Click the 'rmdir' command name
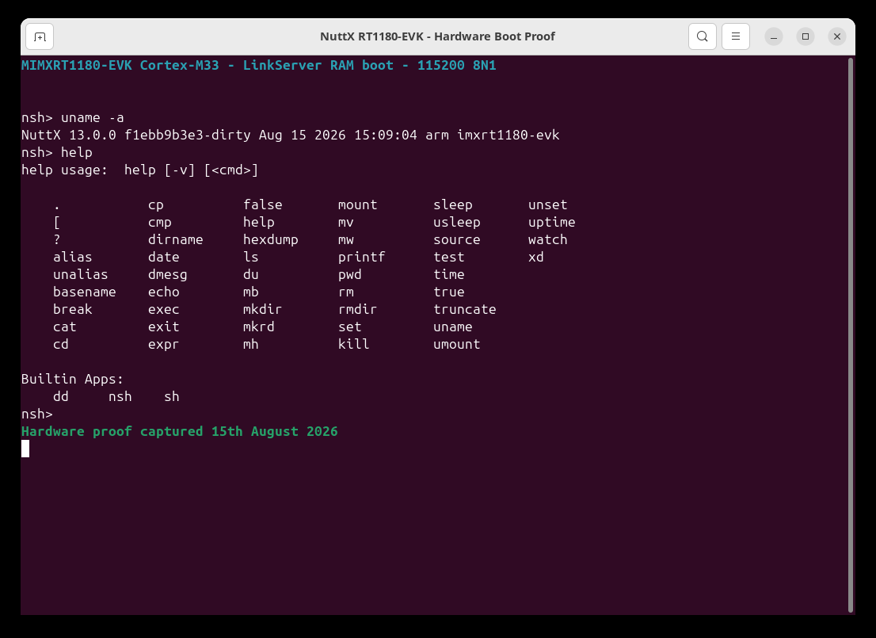Screen dimensions: 876x638 tap(357, 309)
